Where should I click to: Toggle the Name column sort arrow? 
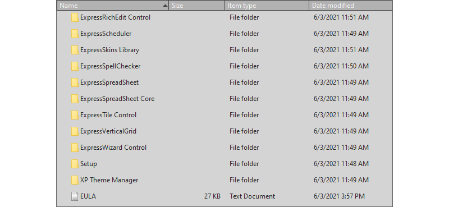pyautogui.click(x=165, y=6)
